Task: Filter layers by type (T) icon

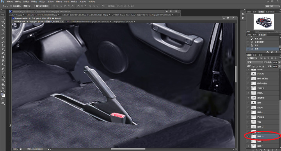Action: [268, 58]
